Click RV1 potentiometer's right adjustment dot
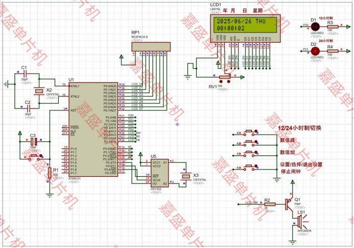354x248 pixels. tap(228, 81)
